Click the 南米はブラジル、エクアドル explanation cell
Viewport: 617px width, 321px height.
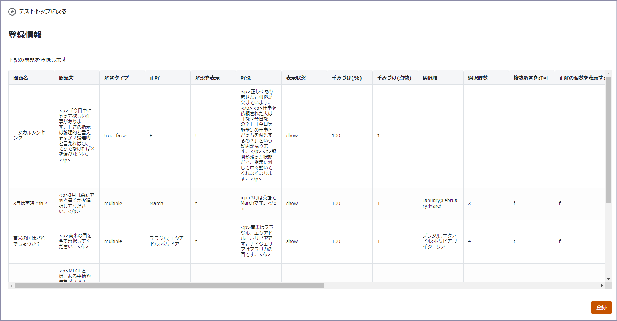tap(258, 241)
